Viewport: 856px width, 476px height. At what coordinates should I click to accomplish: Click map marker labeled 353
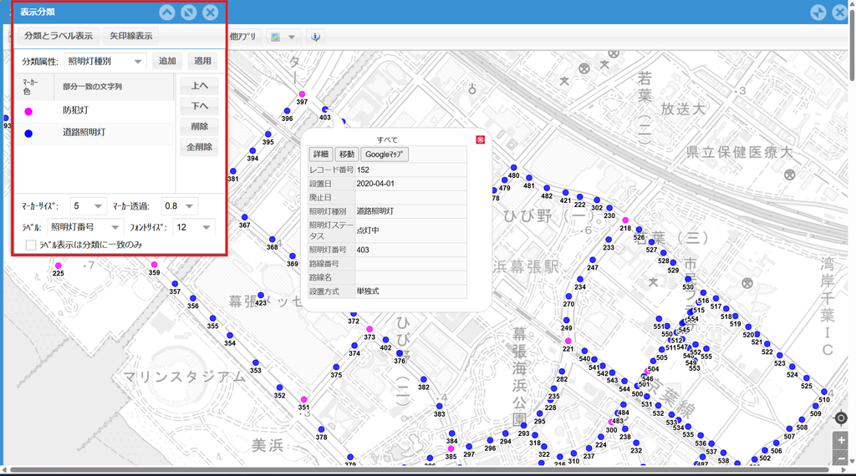[x=256, y=362]
